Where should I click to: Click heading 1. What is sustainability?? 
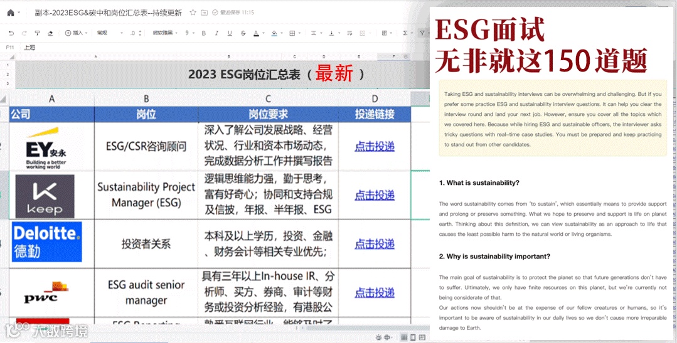pyautogui.click(x=479, y=183)
